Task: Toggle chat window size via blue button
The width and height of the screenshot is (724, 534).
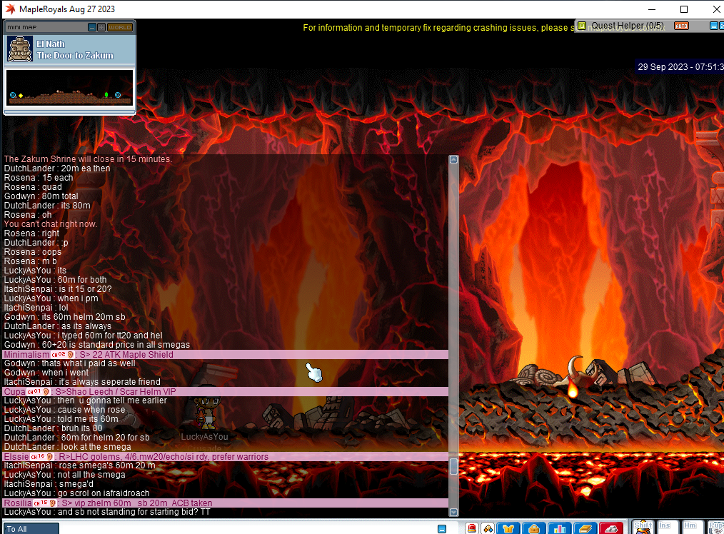Action: 442,529
